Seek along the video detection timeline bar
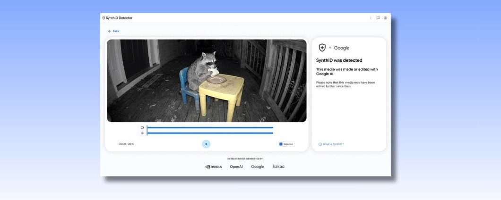This screenshot has width=501, height=200. (210, 127)
